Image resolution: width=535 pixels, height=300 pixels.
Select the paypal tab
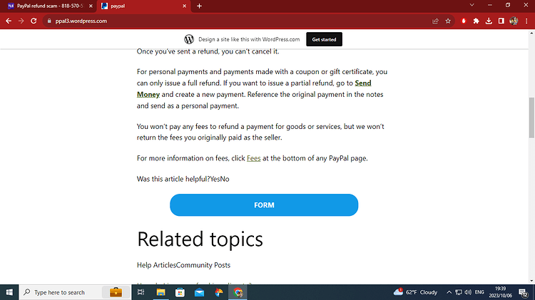click(x=143, y=6)
